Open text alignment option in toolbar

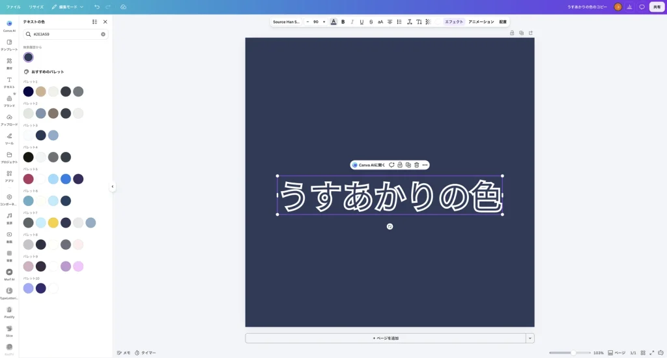click(x=390, y=22)
